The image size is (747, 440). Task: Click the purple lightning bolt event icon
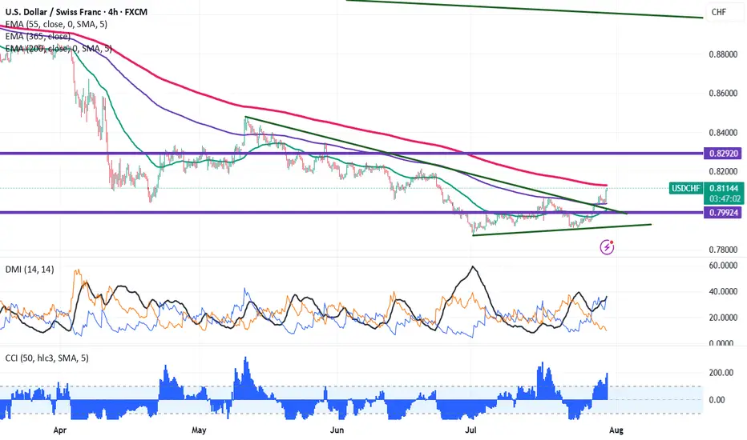coord(607,247)
